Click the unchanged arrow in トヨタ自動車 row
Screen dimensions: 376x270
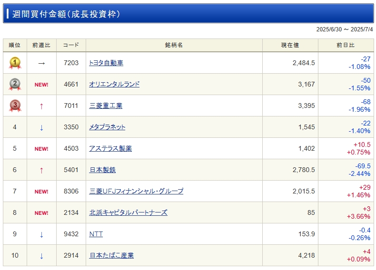point(41,63)
